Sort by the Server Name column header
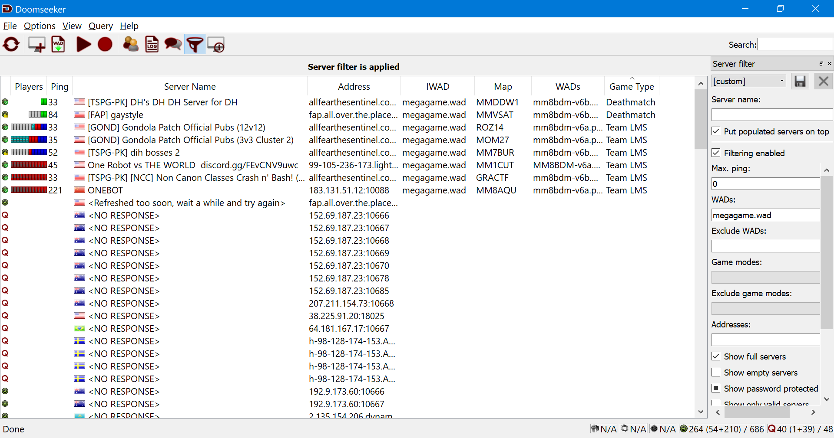The image size is (834, 438). 190,86
